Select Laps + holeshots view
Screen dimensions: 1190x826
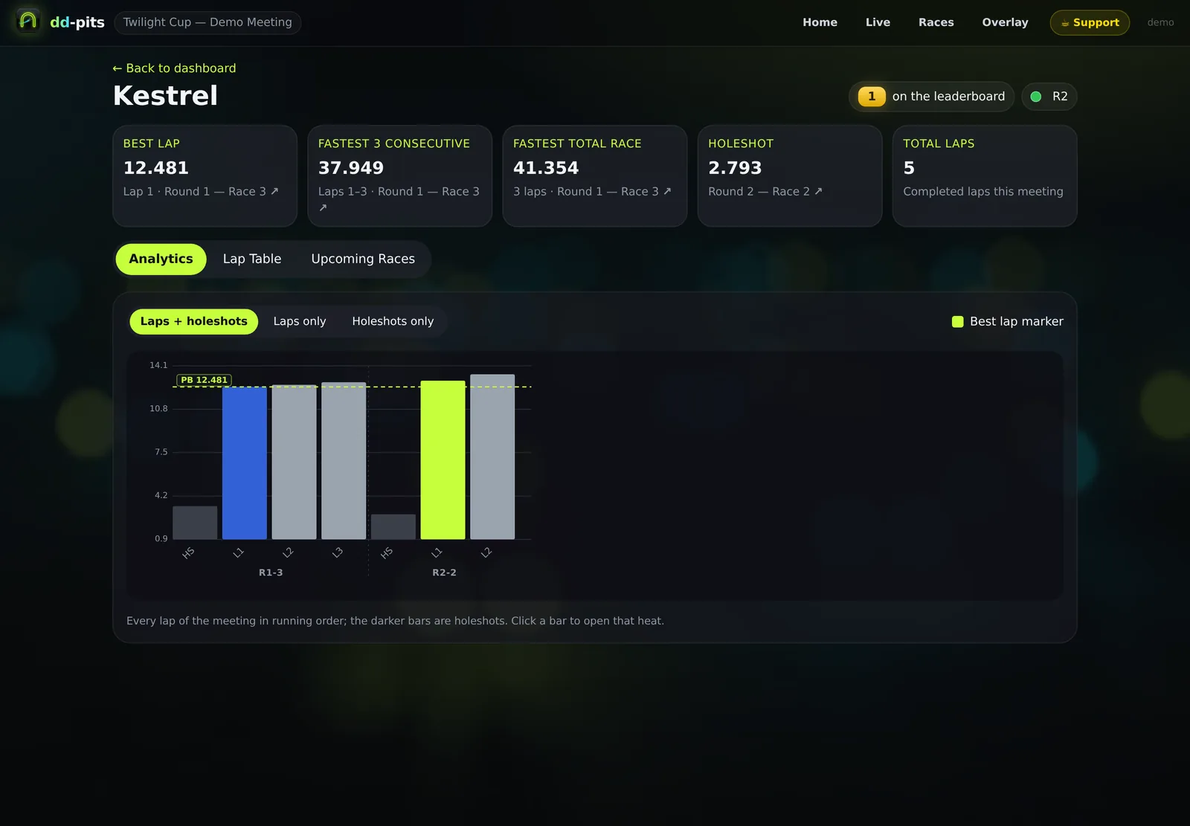(x=194, y=322)
